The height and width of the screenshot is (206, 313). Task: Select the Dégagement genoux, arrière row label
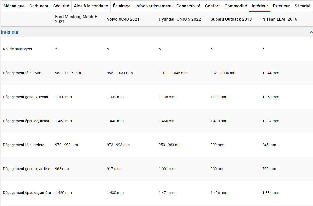26,169
